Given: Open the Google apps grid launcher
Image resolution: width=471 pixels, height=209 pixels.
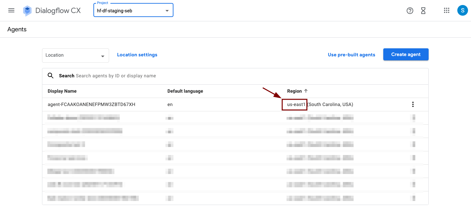Looking at the screenshot, I should pos(447,10).
